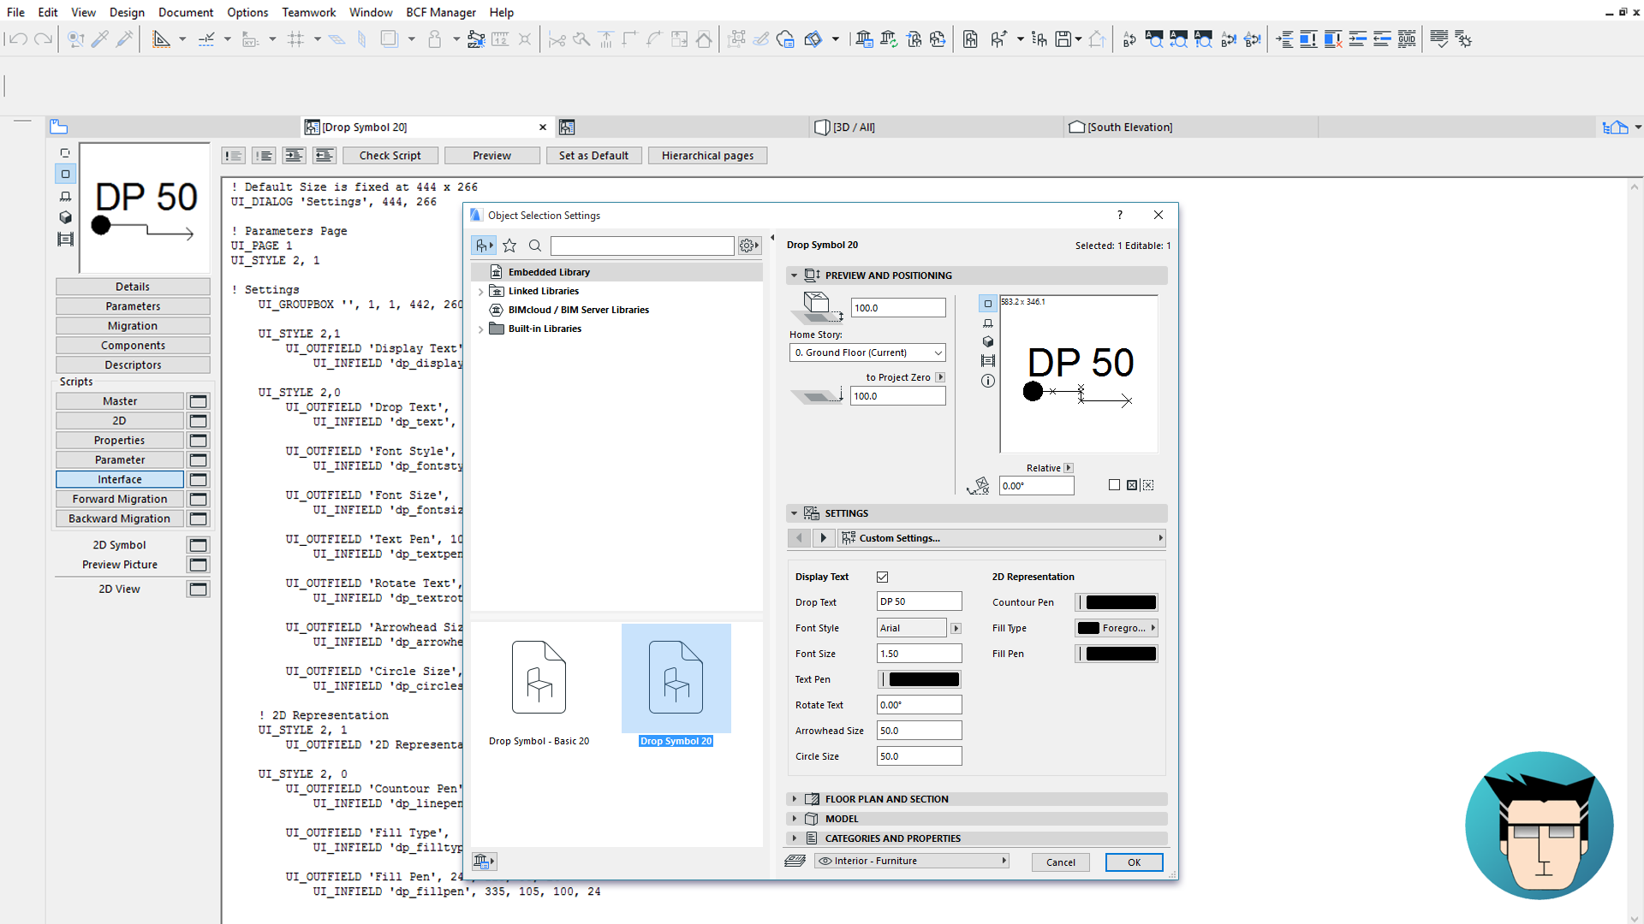Click the Relative angle toggle arrow
1644x924 pixels.
(x=1069, y=468)
